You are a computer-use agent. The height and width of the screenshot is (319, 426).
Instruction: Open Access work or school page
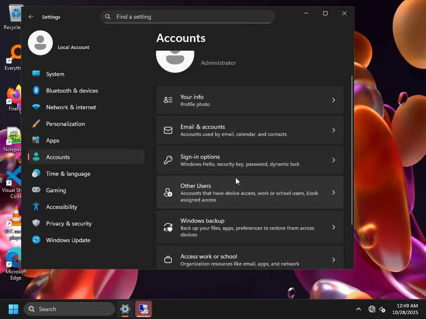coord(250,258)
